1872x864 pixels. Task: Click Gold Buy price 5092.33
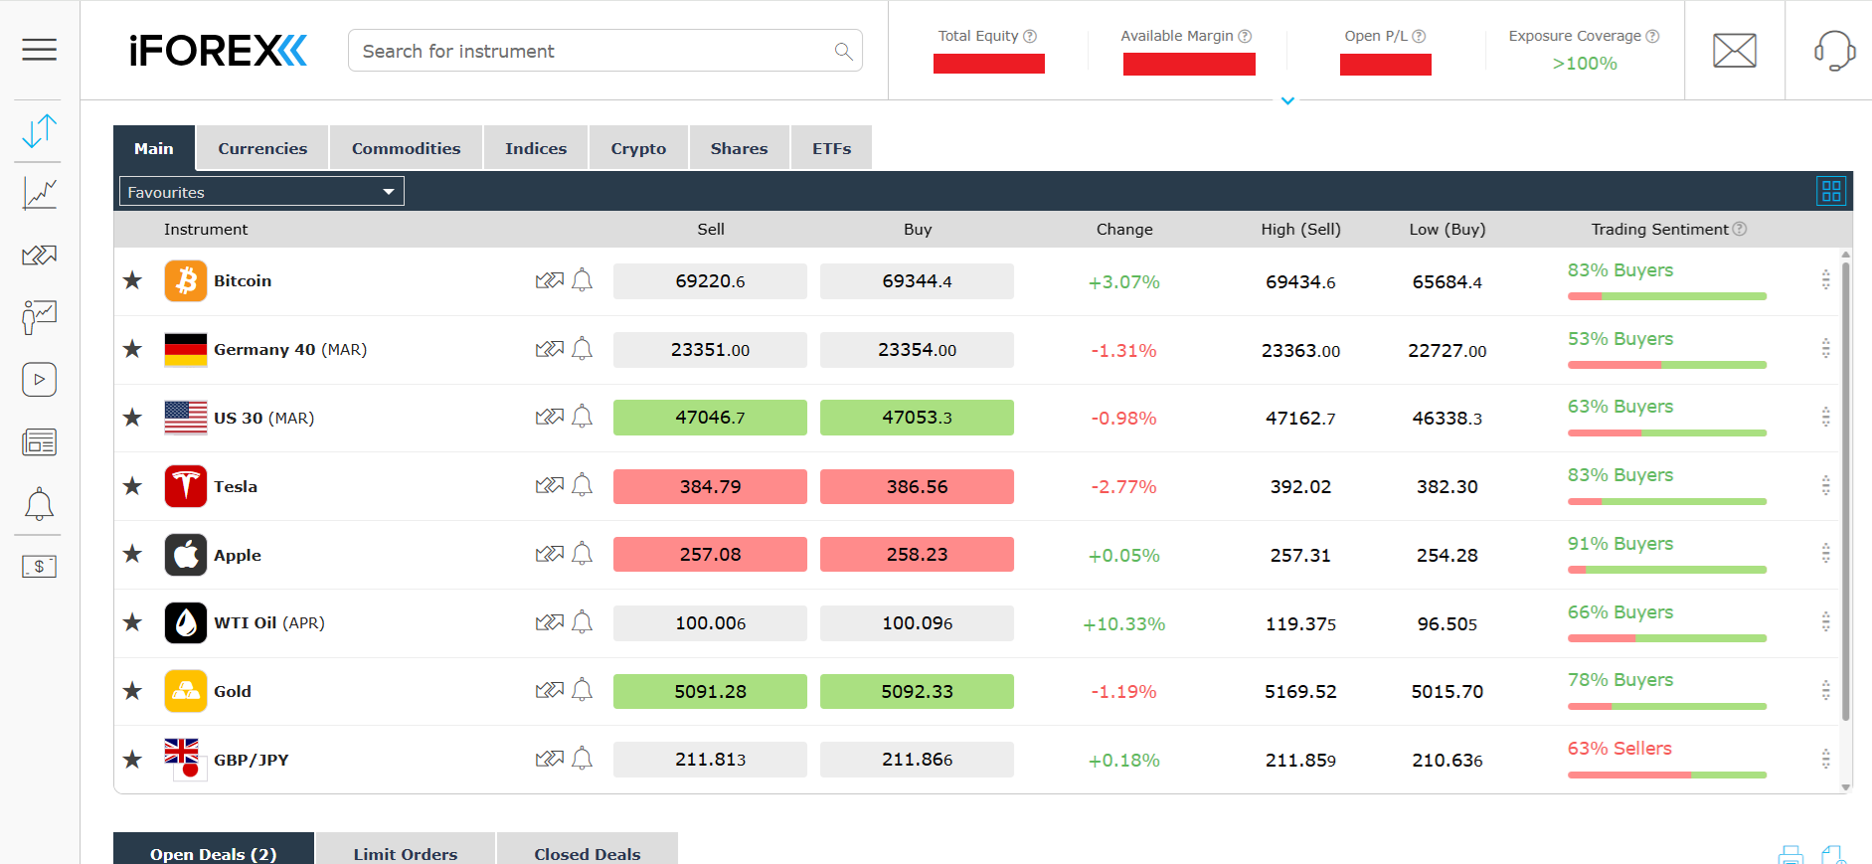917,691
